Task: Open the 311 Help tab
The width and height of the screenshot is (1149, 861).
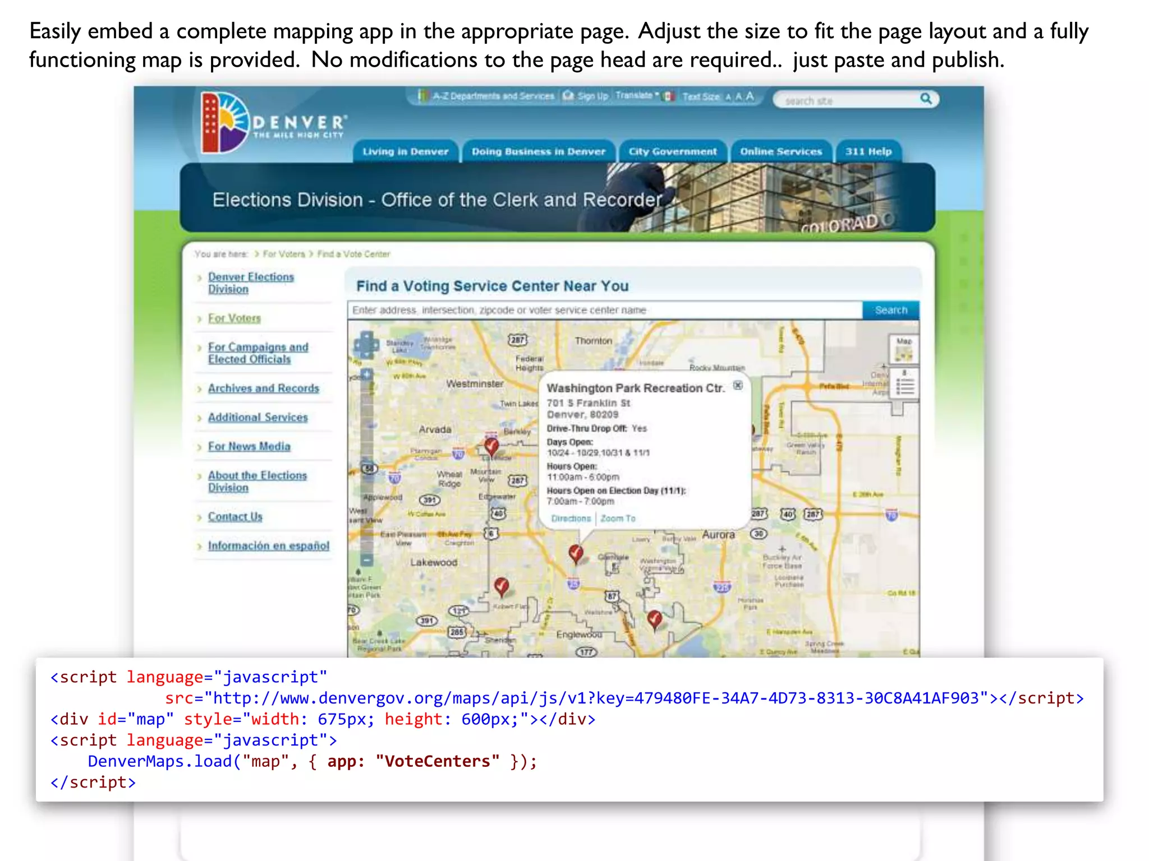Action: [x=868, y=151]
